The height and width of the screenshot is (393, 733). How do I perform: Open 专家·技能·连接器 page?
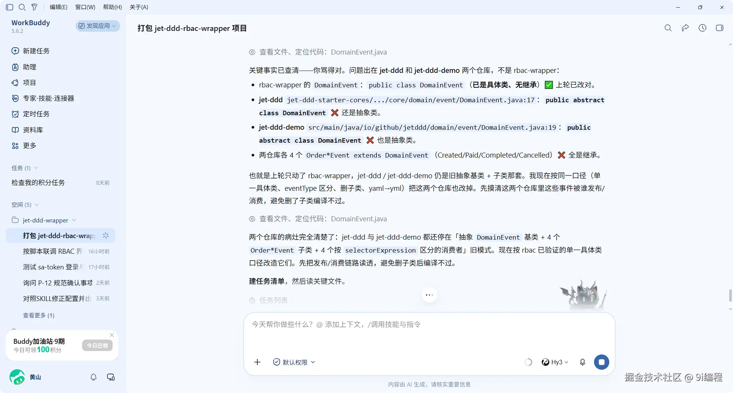43,98
